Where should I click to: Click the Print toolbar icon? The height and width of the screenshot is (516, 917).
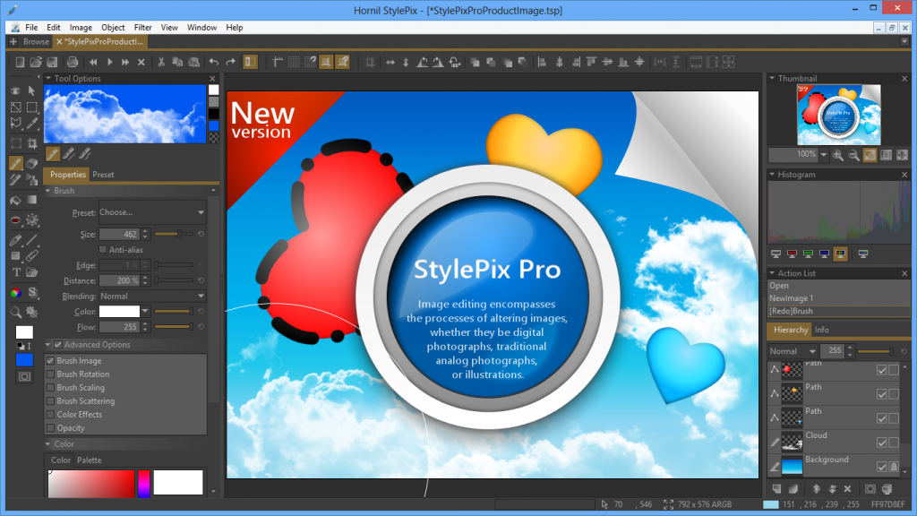(73, 62)
